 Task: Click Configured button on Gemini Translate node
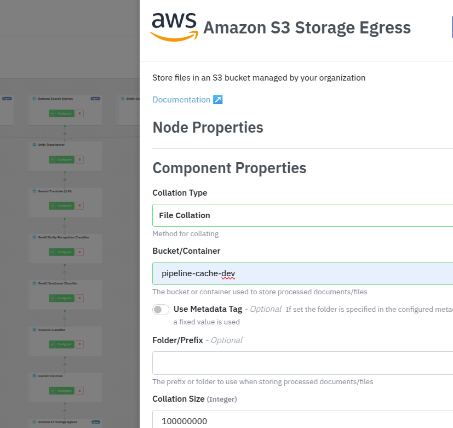[x=62, y=206]
